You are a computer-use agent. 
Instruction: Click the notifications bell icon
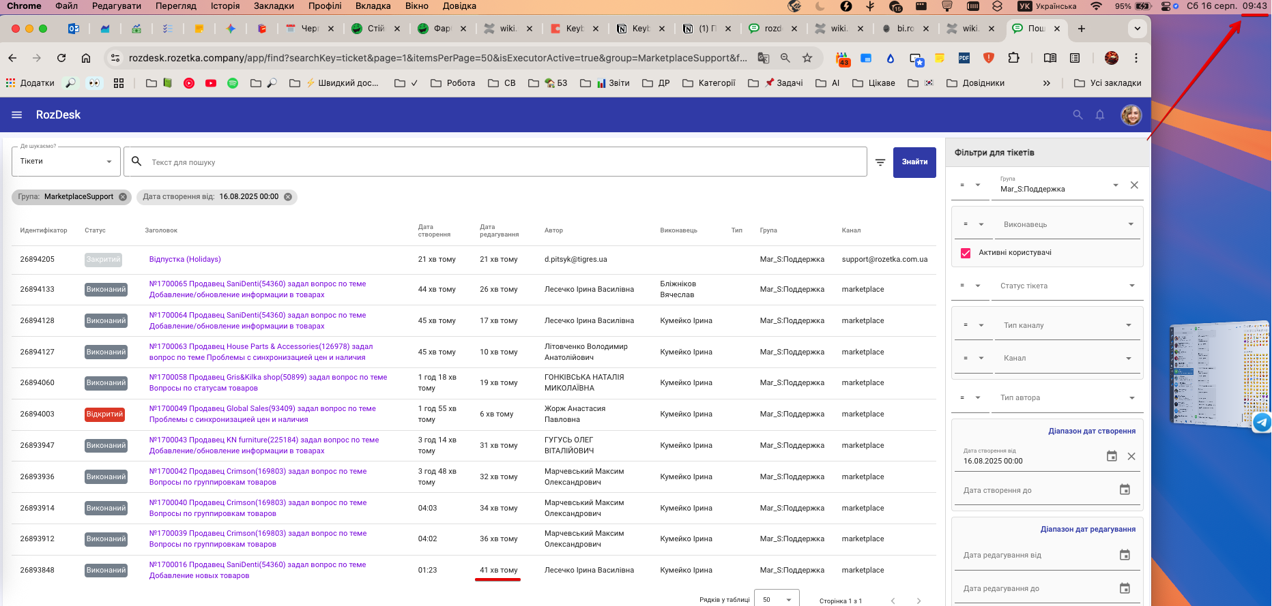[x=1099, y=115]
